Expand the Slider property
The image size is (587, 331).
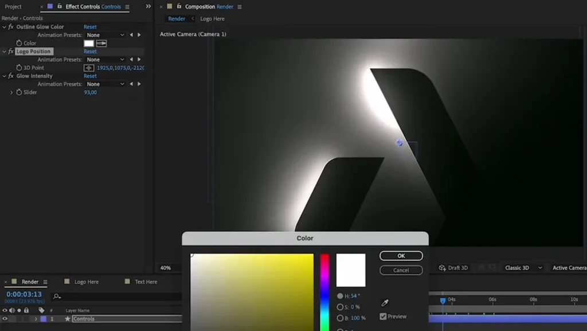pos(11,92)
